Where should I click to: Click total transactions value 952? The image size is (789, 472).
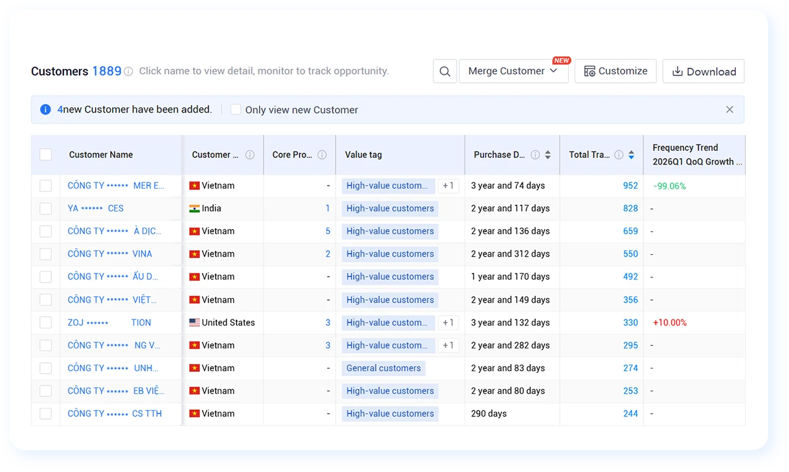(x=630, y=186)
